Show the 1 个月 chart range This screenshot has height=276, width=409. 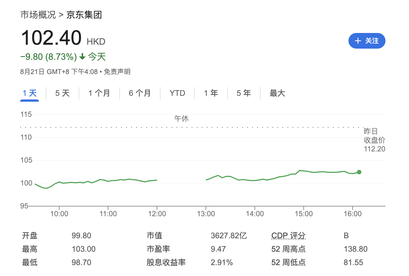coord(99,93)
